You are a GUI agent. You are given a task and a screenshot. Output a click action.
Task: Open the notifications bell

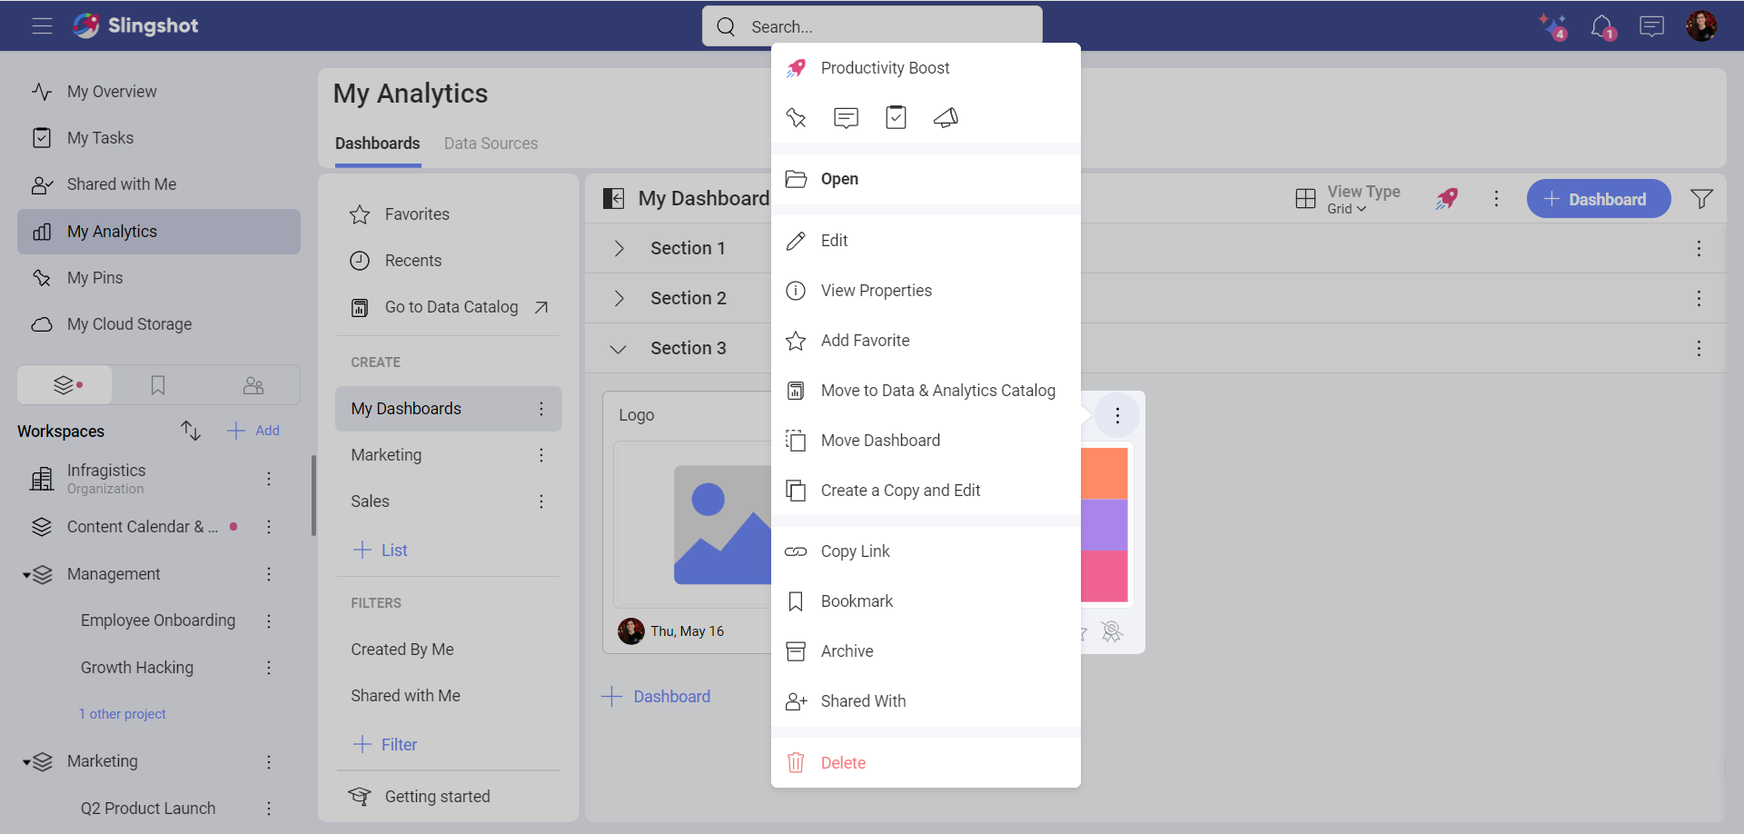(x=1602, y=26)
